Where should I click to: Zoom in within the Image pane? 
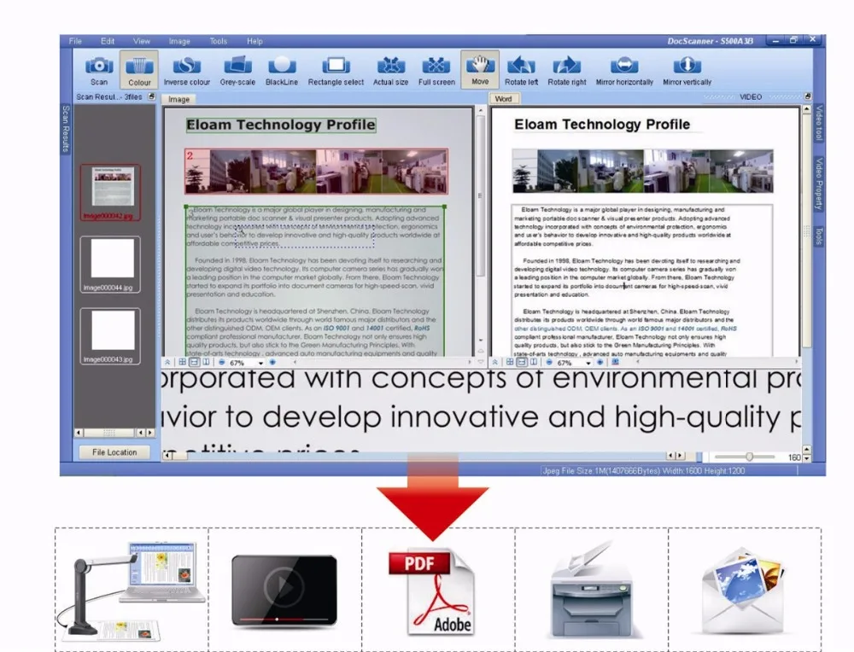point(272,362)
